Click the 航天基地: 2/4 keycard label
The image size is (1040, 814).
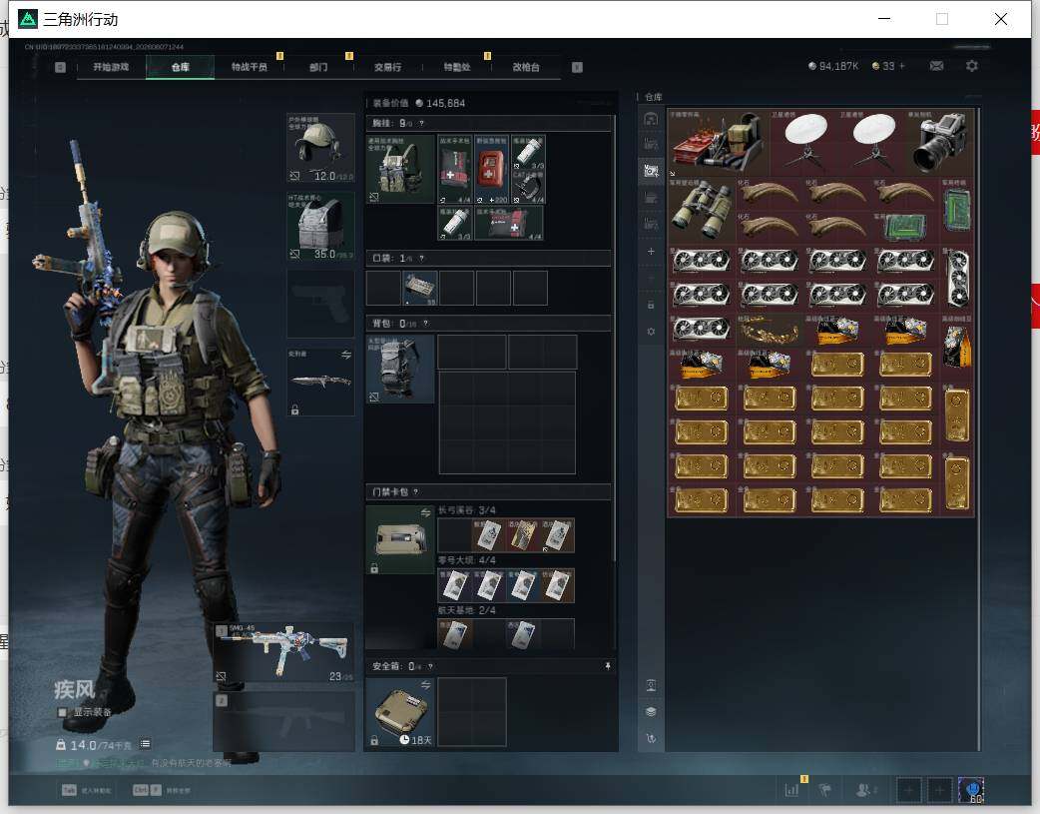coord(466,610)
